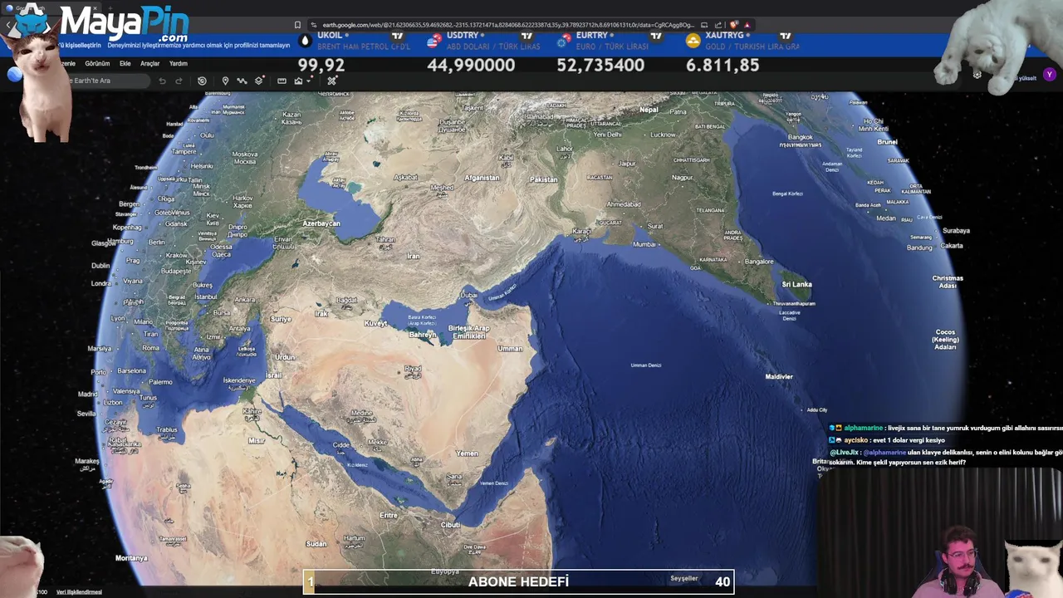Image resolution: width=1063 pixels, height=598 pixels.
Task: Click the Suriye label on the map
Action: [x=281, y=319]
